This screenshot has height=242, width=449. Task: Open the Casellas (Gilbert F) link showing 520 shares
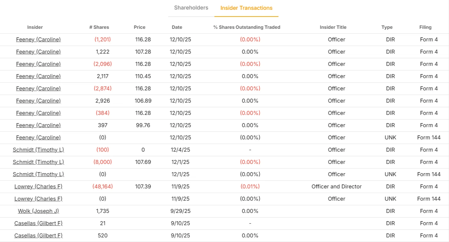(x=38, y=235)
